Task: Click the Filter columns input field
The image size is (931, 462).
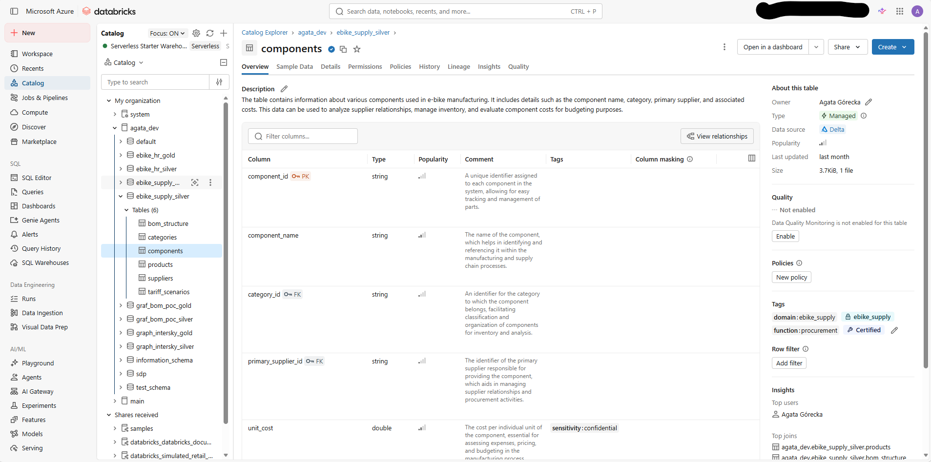Action: [x=303, y=136]
